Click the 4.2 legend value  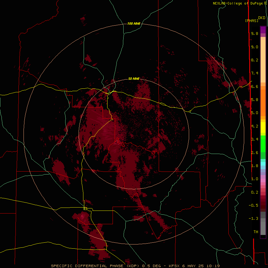point(255,126)
